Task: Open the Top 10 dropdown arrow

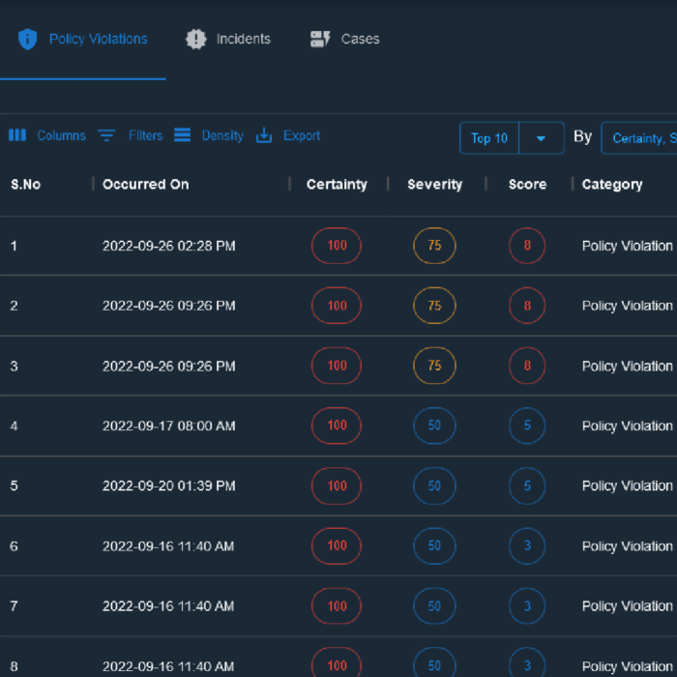Action: 541,138
